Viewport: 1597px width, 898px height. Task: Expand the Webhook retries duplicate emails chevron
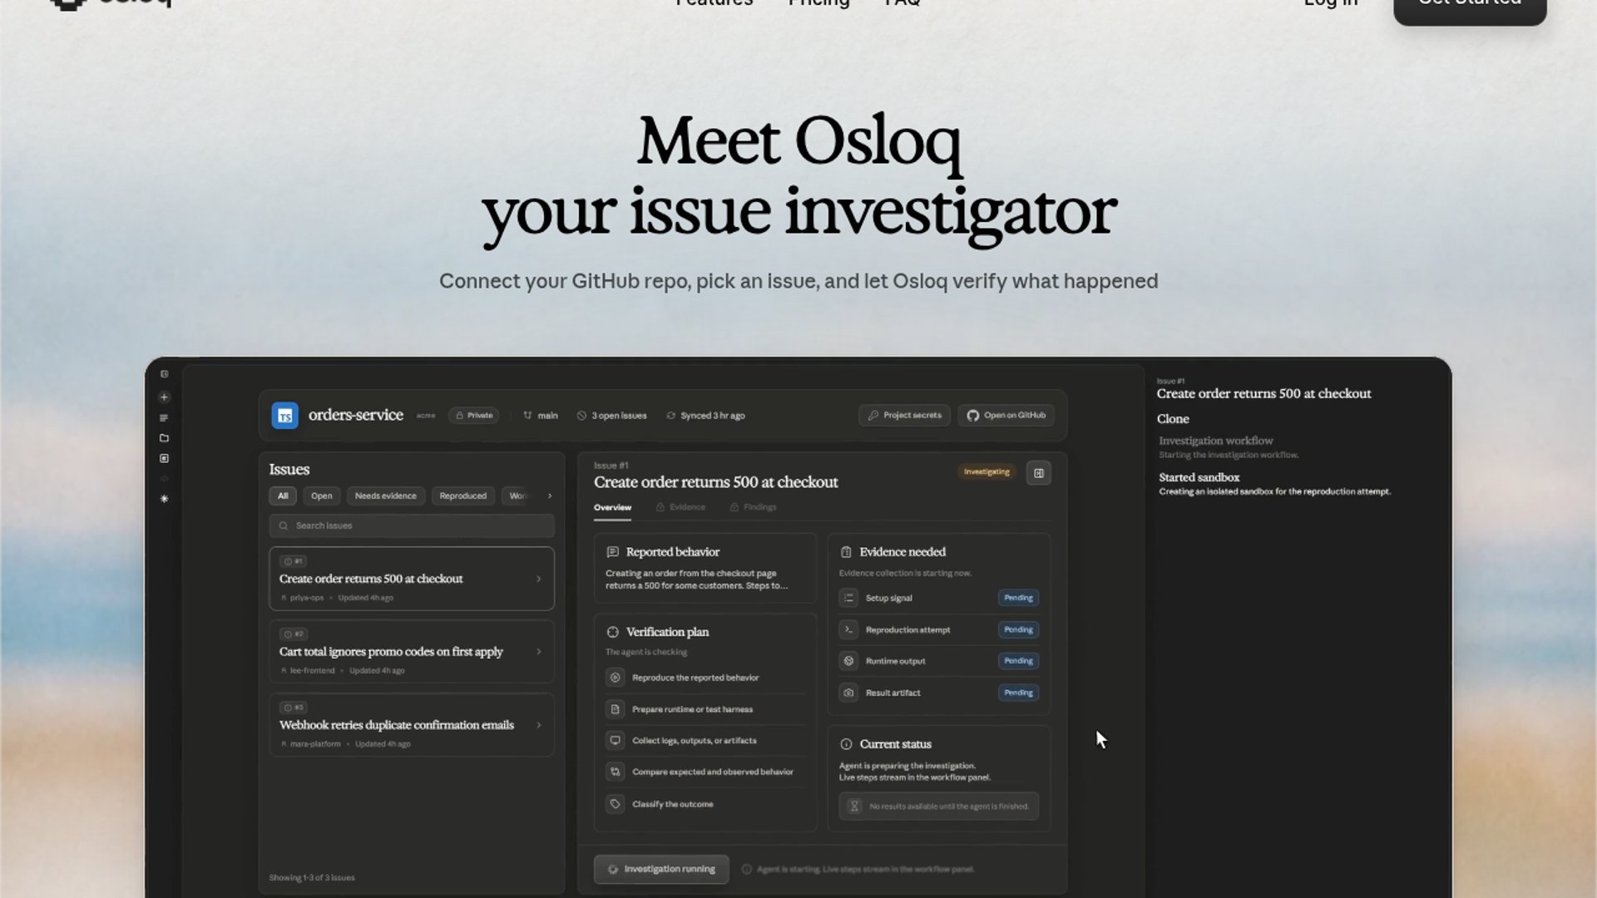[x=539, y=725]
